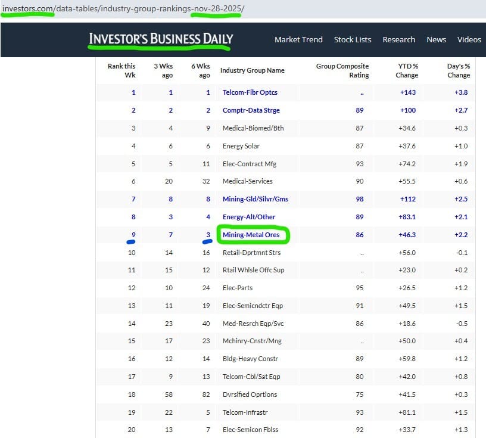The height and width of the screenshot is (438, 486).
Task: Select the Elec-Semicndctr Eqp row name
Action: point(253,306)
